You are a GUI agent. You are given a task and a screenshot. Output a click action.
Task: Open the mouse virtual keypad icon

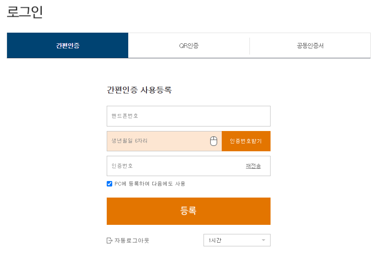pyautogui.click(x=213, y=141)
